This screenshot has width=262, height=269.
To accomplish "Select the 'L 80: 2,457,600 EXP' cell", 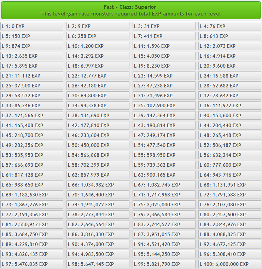I will [x=230, y=214].
